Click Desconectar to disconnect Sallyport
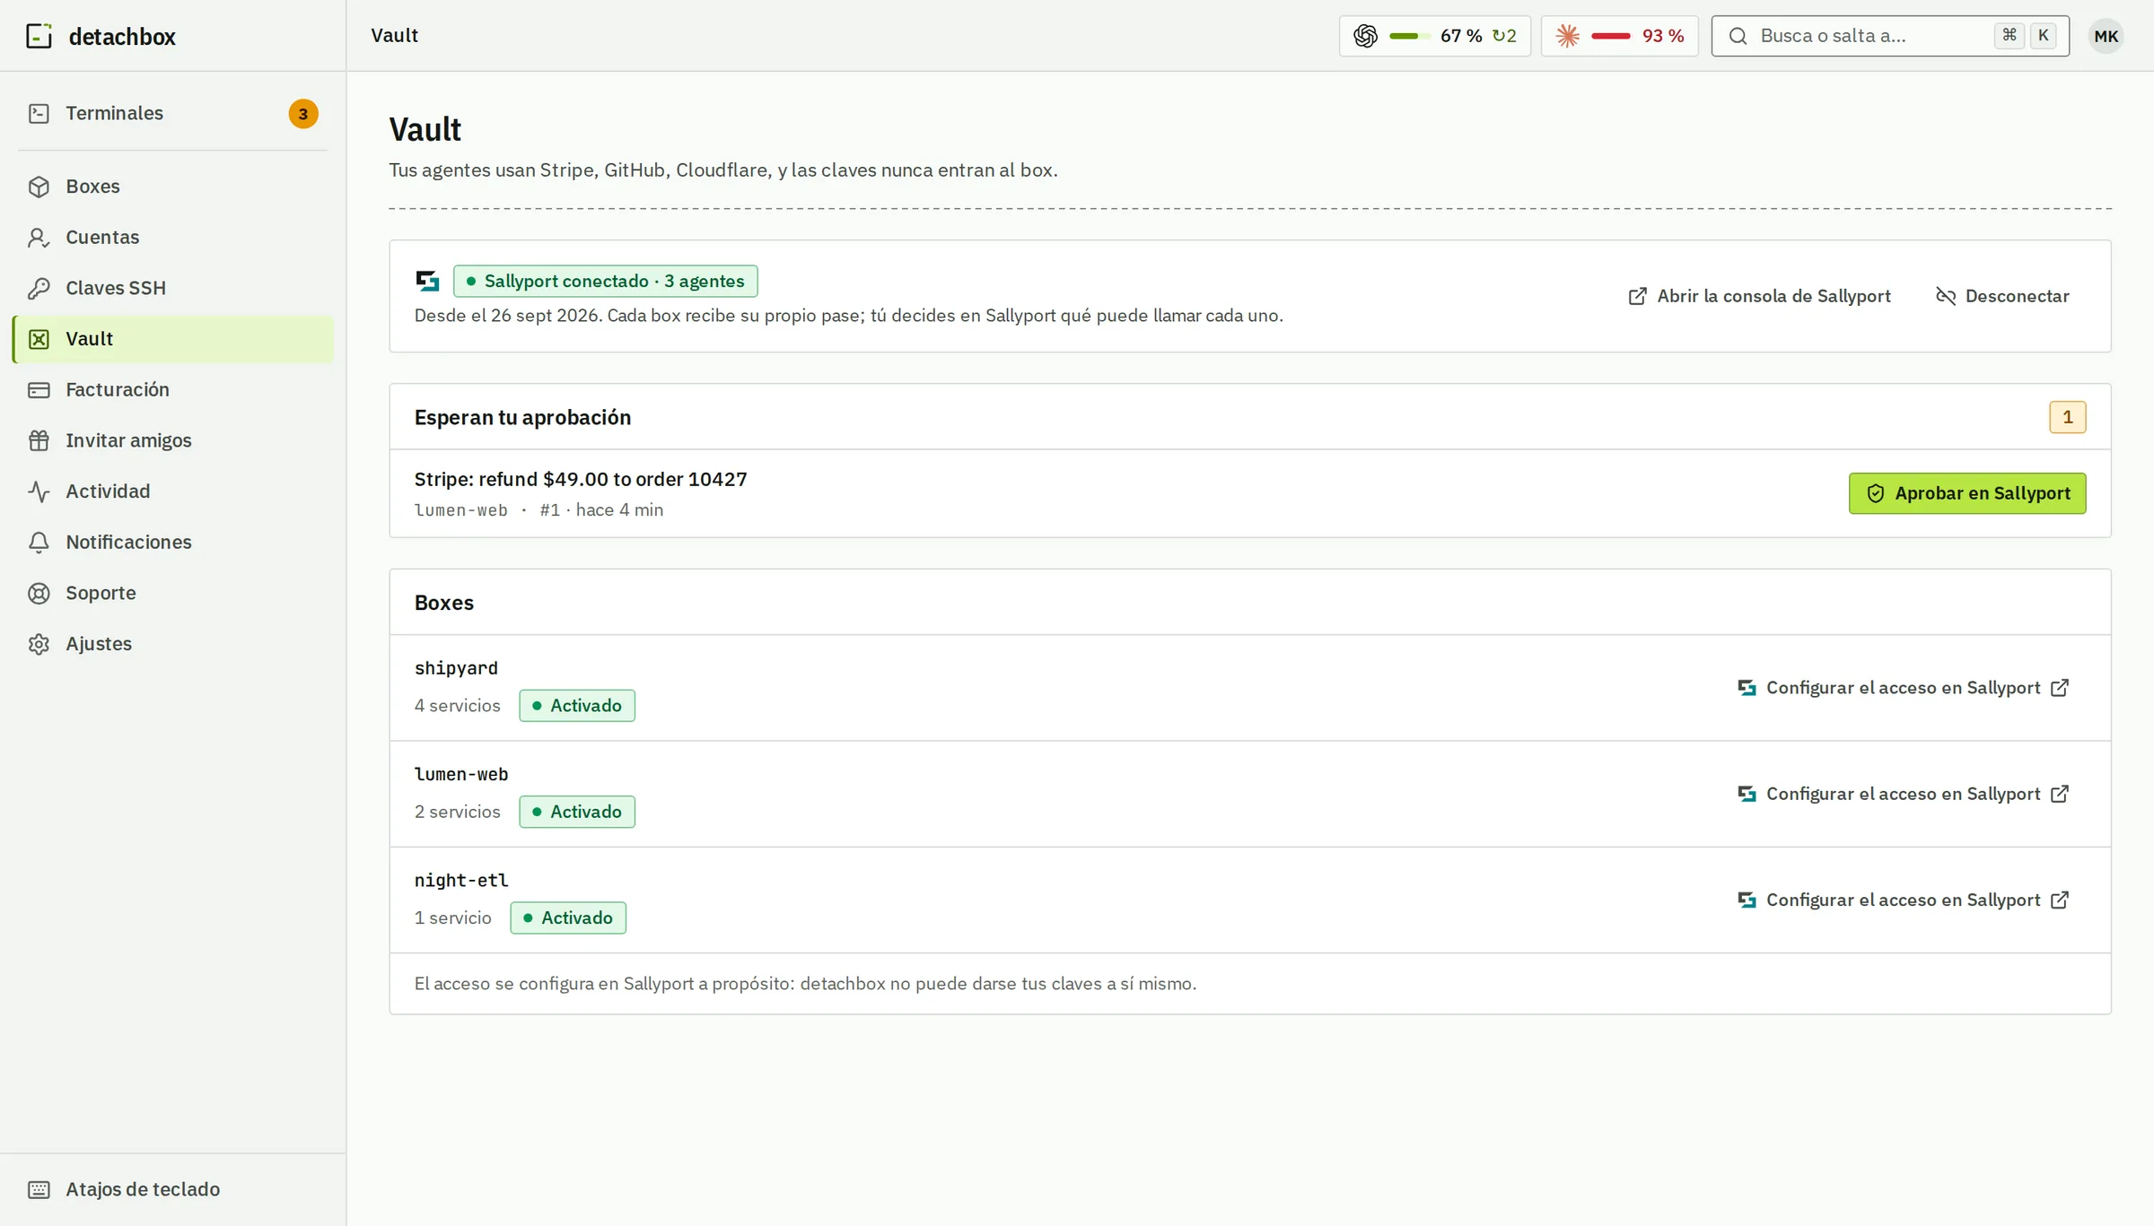The image size is (2154, 1226). pyautogui.click(x=2002, y=296)
